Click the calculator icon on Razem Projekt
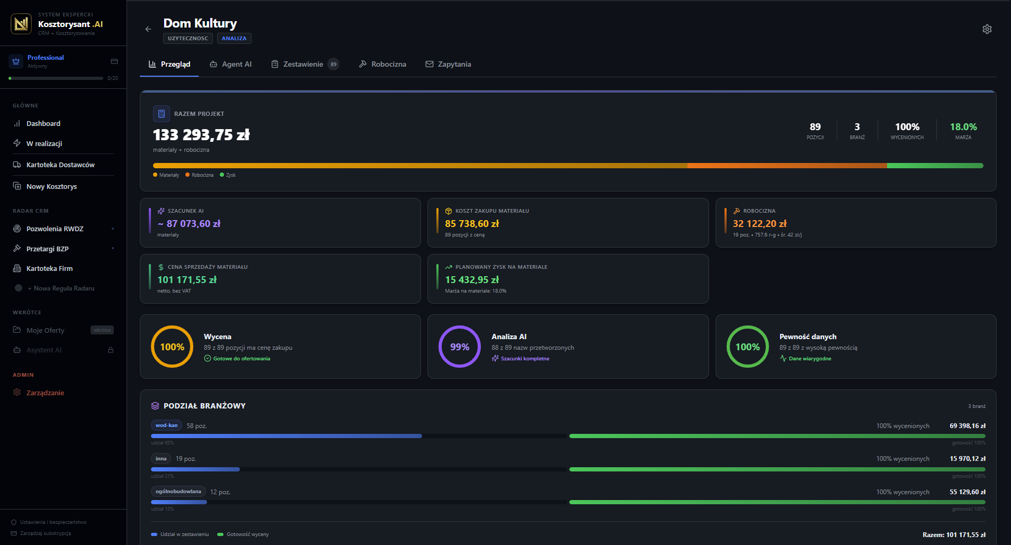1011x545 pixels. point(160,113)
